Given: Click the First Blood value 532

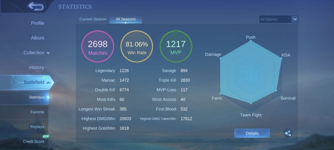Looking at the screenshot, I should point(184,109).
